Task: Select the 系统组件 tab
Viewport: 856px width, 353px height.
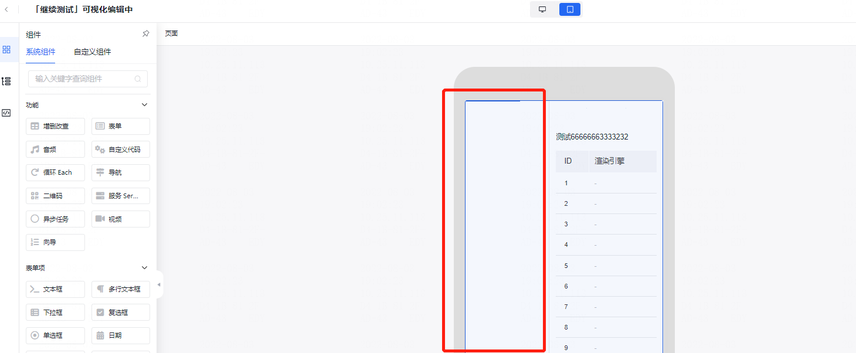Action: [40, 52]
